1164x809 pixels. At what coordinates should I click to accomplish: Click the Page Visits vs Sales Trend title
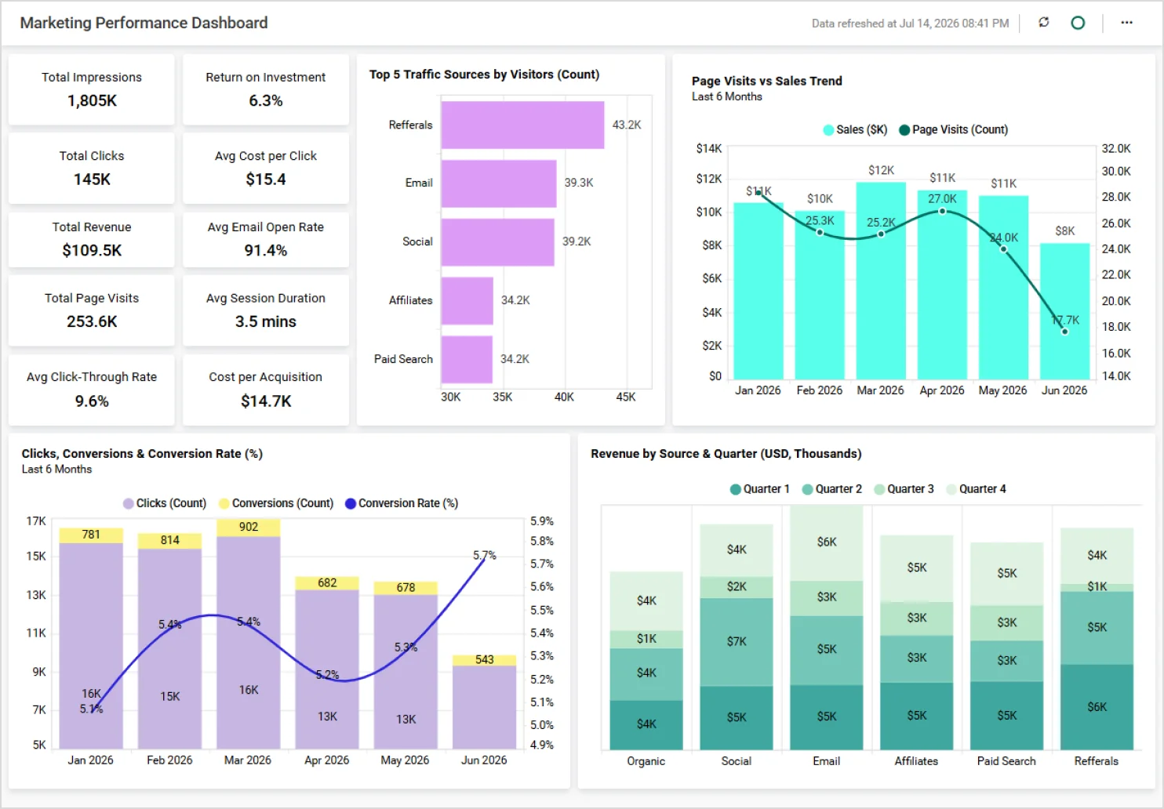(767, 81)
